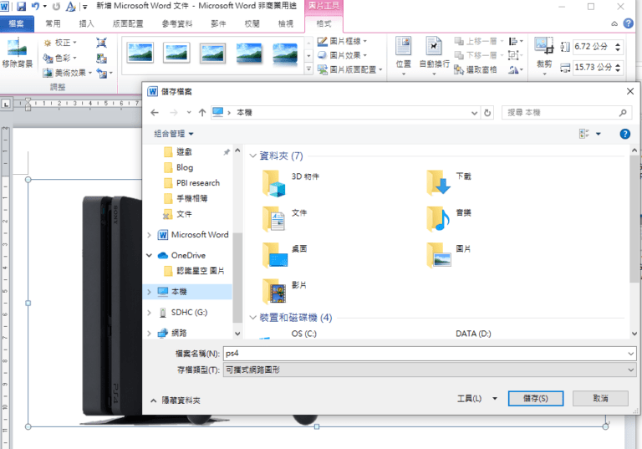Screen dimensions: 642x449
Task: Switch to the 插入 Insert tab
Action: coord(86,23)
